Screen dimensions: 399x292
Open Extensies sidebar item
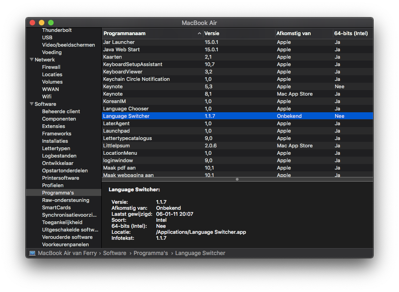click(54, 126)
